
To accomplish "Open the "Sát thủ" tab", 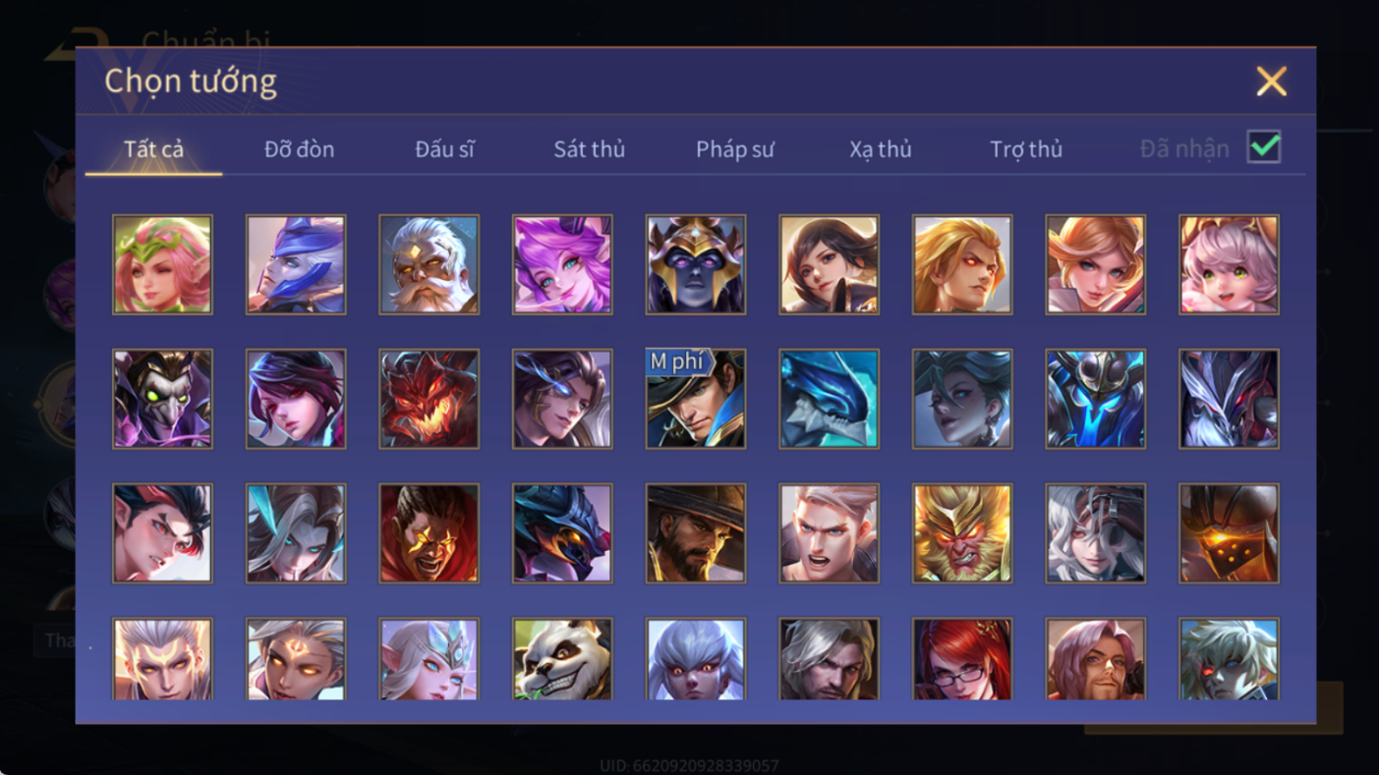I will pos(590,149).
